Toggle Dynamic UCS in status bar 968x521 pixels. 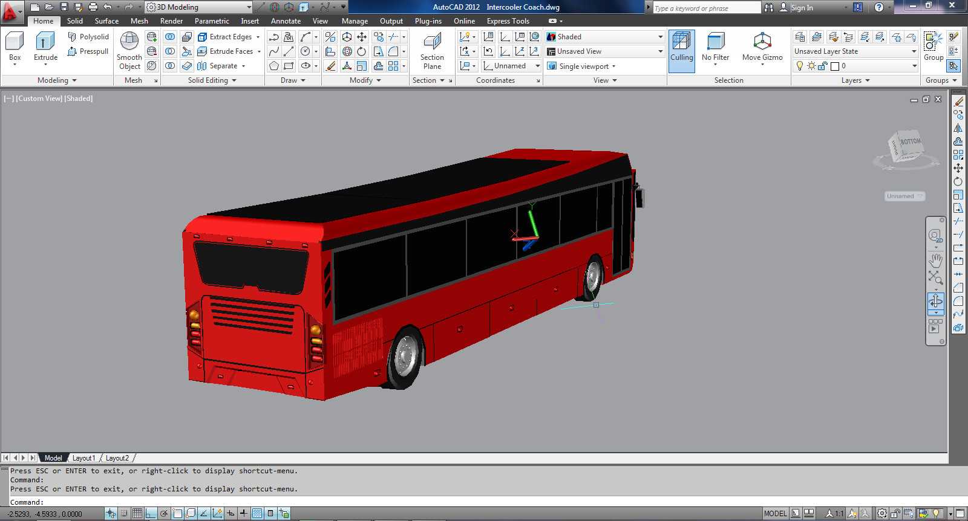click(x=217, y=514)
